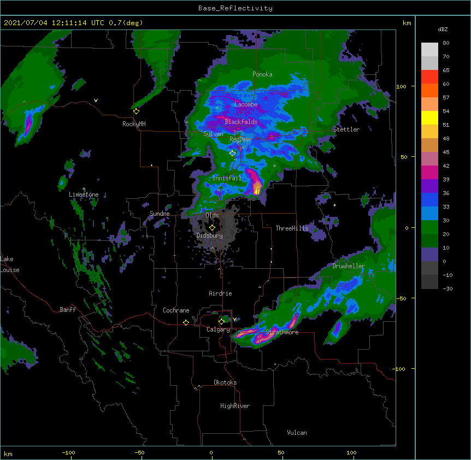Click the slate purple 10–0 dBZ legend swatch
The height and width of the screenshot is (460, 471).
429,255
